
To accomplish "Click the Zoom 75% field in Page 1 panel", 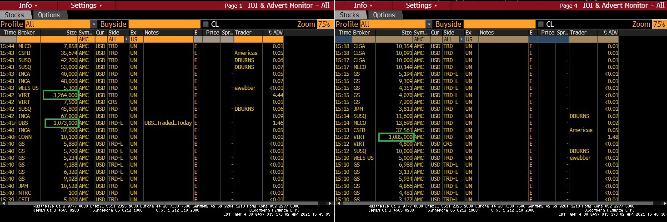I will pyautogui.click(x=324, y=25).
